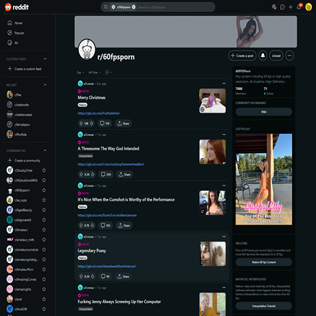Click the Create a post button
This screenshot has height=316, width=316.
(x=242, y=56)
